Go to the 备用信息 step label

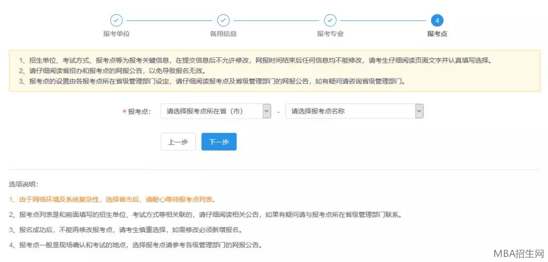click(x=223, y=34)
